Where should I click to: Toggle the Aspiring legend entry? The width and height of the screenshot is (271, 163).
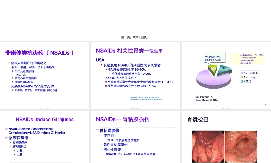pyautogui.click(x=250, y=77)
